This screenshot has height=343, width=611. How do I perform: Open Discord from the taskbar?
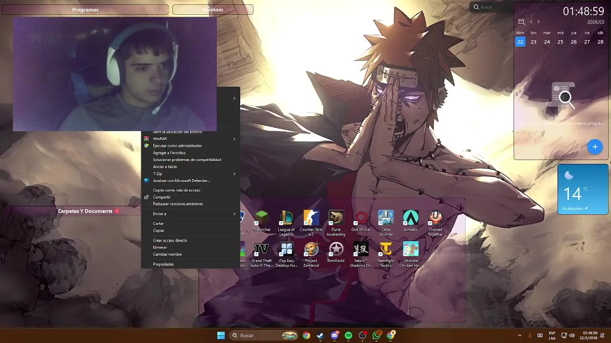(335, 335)
